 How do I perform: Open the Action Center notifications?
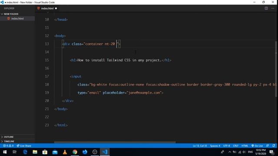coord(271,152)
